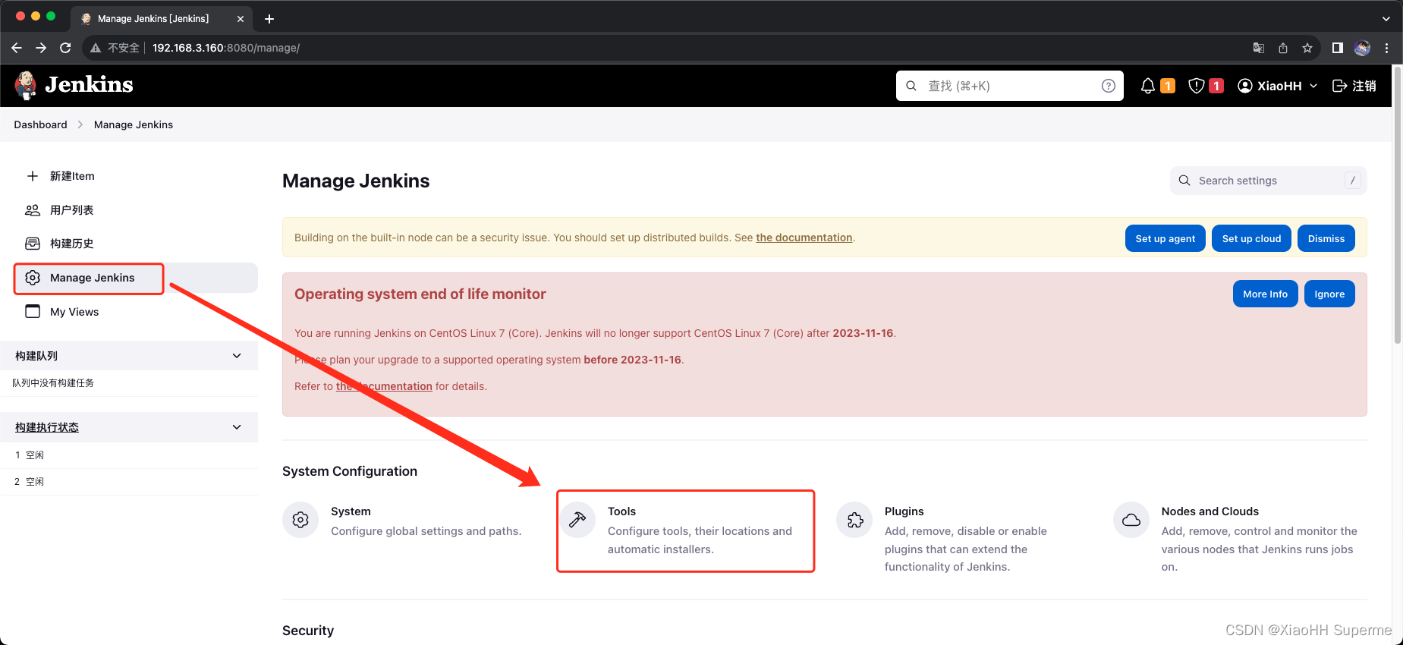Click the translate page icon
1403x645 pixels.
(x=1259, y=48)
